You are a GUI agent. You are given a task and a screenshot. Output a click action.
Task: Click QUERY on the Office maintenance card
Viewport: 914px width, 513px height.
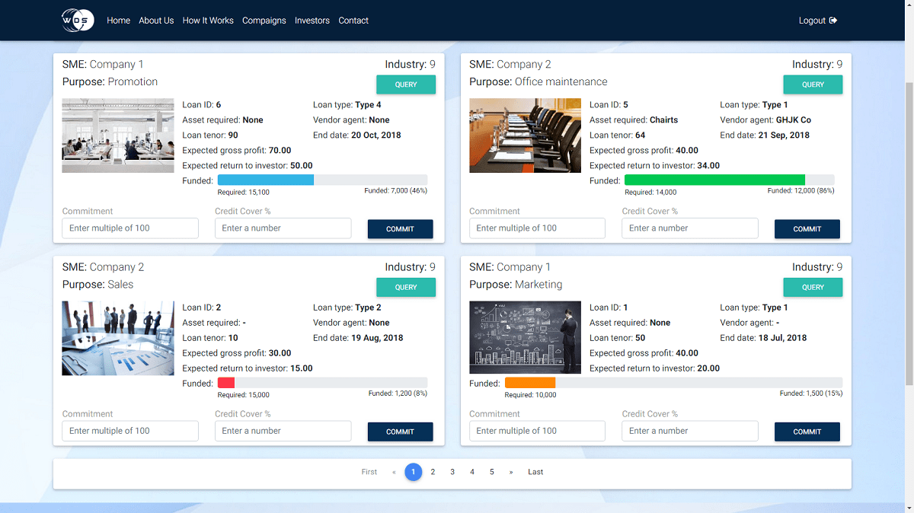pos(813,84)
